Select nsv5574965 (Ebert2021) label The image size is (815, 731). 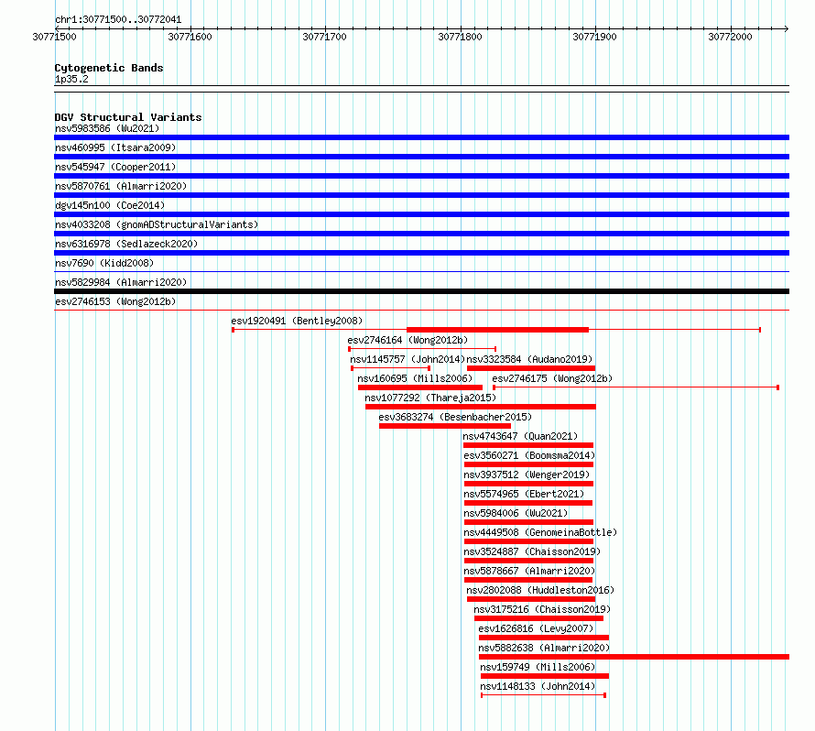(524, 494)
